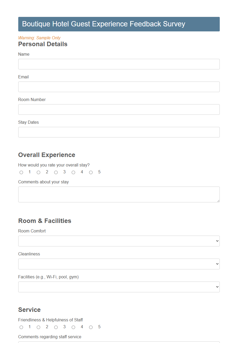This screenshot has width=238, height=343.
Task: Expand the Facilities dropdown
Action: [x=119, y=287]
